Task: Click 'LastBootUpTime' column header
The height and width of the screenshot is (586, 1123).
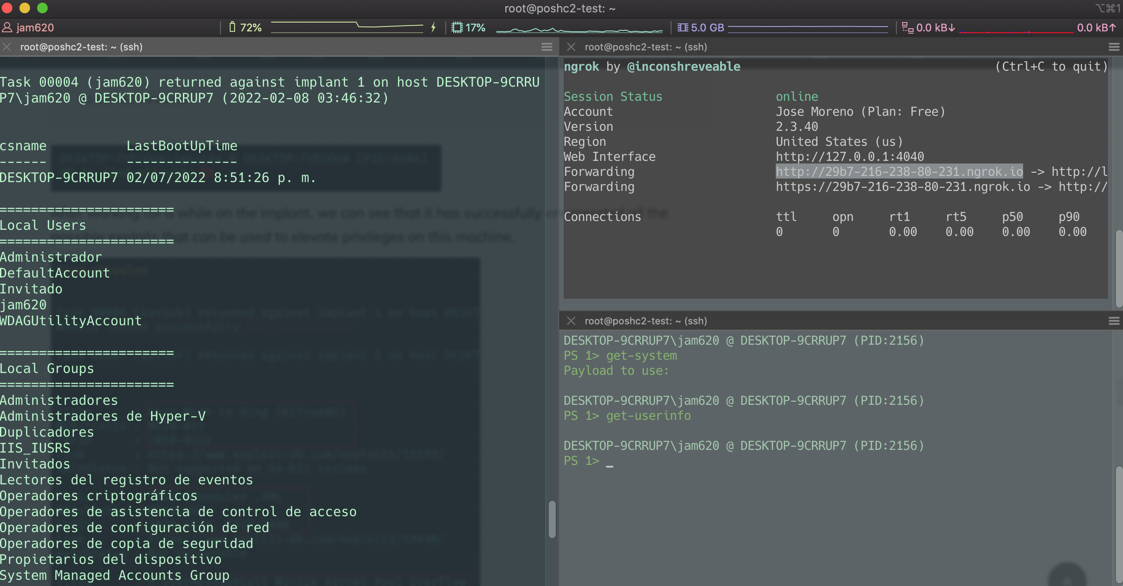Action: (182, 146)
